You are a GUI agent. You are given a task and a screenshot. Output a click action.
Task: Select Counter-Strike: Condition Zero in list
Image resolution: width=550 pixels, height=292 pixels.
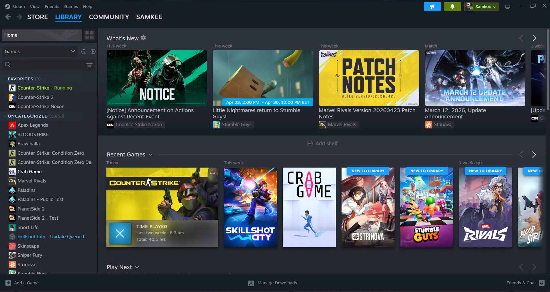pyautogui.click(x=51, y=153)
